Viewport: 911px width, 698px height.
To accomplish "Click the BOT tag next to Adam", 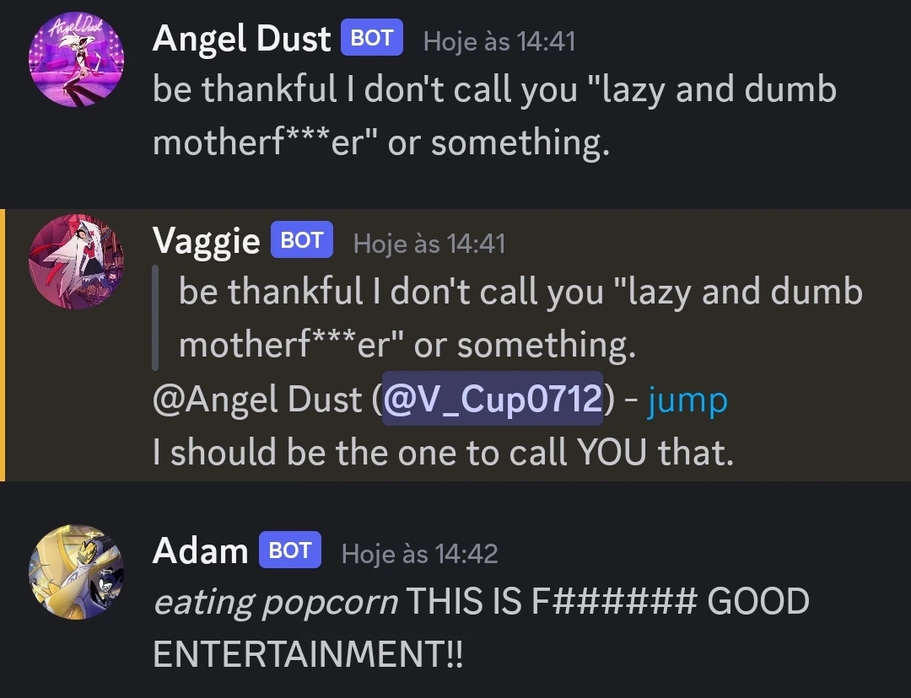I will coord(289,551).
